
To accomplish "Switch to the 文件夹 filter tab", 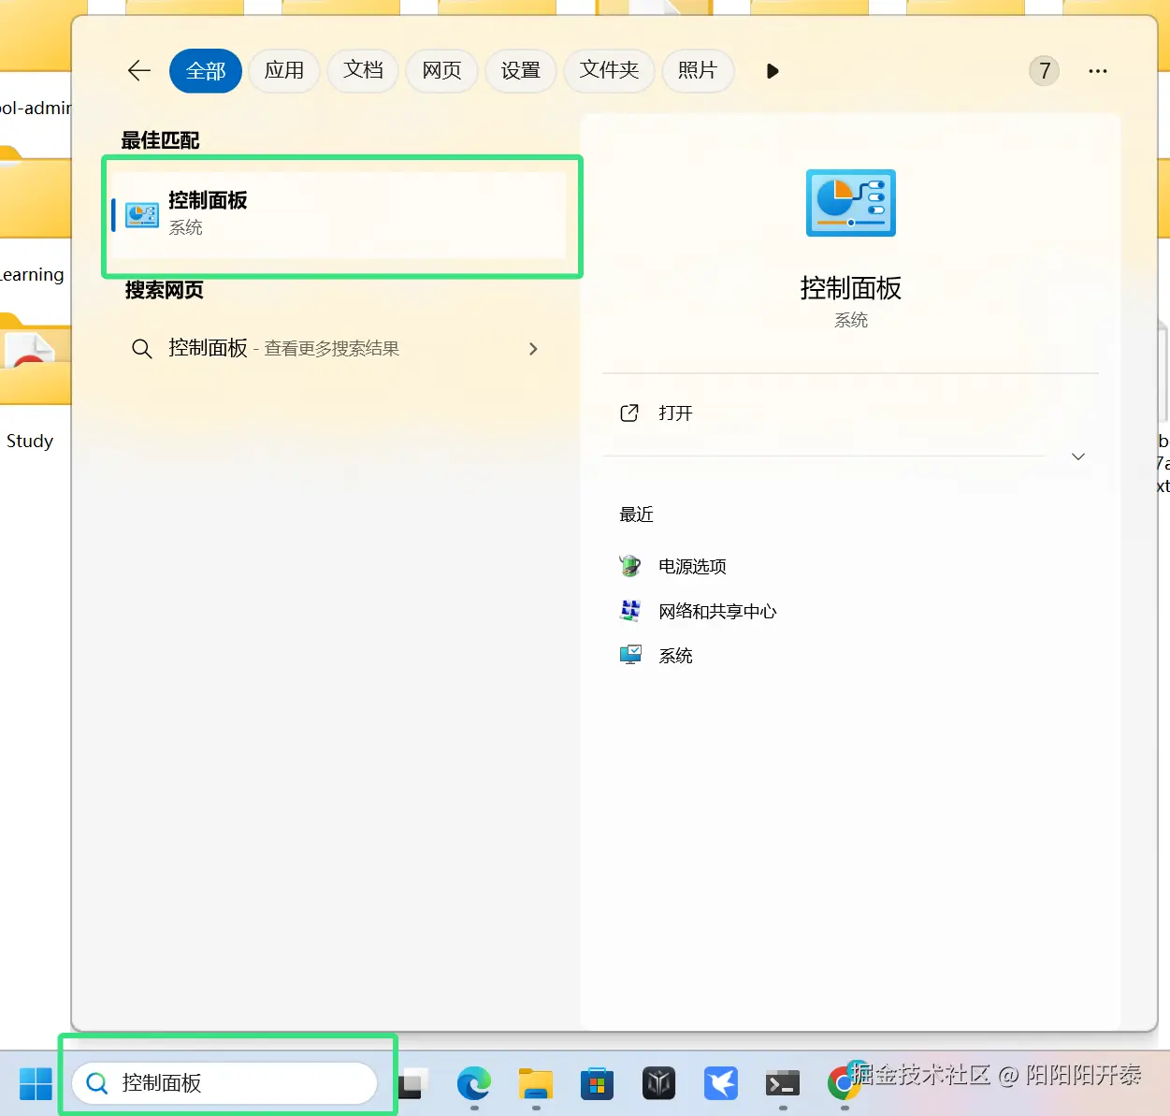I will [609, 71].
